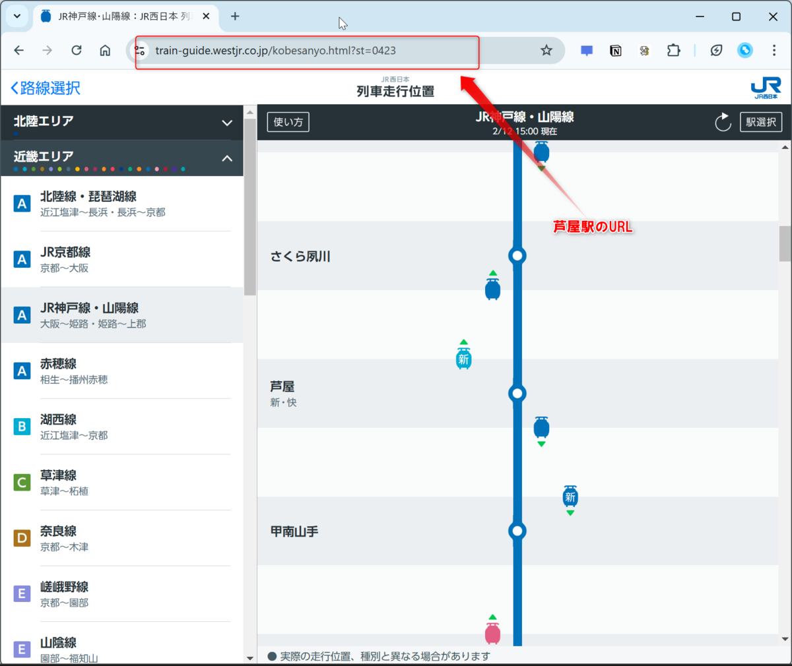
Task: Click the 甲南山手 station marker circle
Action: [x=517, y=531]
